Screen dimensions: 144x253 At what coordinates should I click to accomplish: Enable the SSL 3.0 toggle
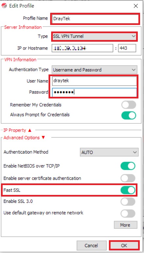[128, 201]
